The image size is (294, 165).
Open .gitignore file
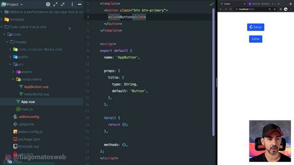click(x=26, y=124)
